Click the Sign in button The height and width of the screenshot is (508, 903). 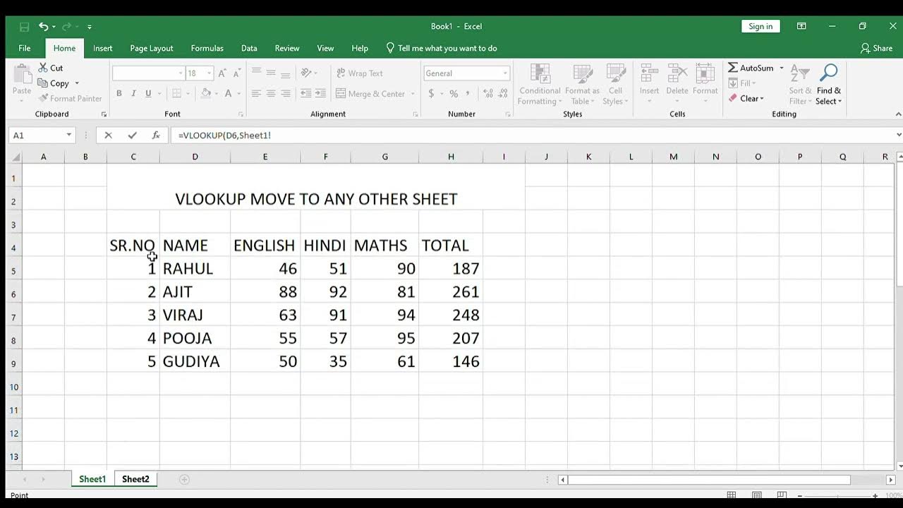(x=760, y=26)
